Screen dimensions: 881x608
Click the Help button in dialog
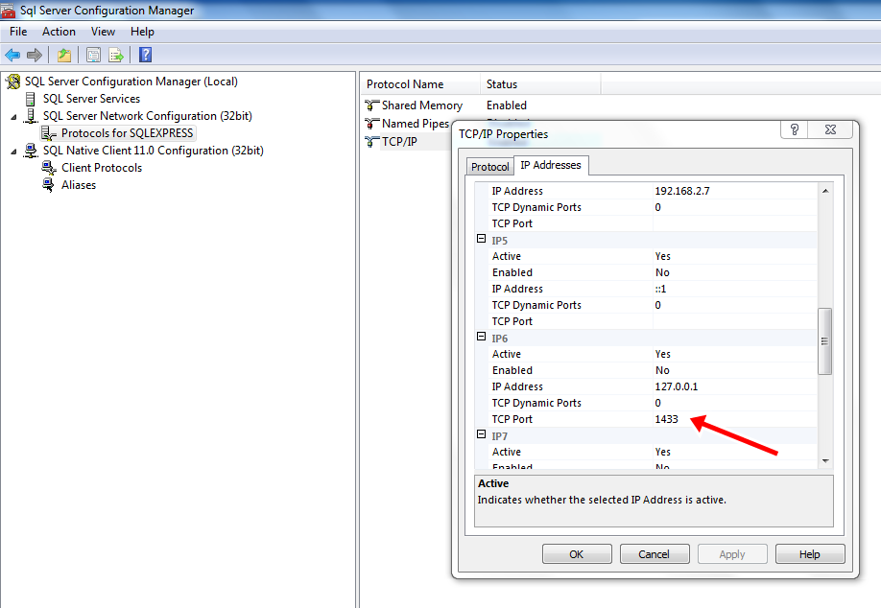point(810,554)
